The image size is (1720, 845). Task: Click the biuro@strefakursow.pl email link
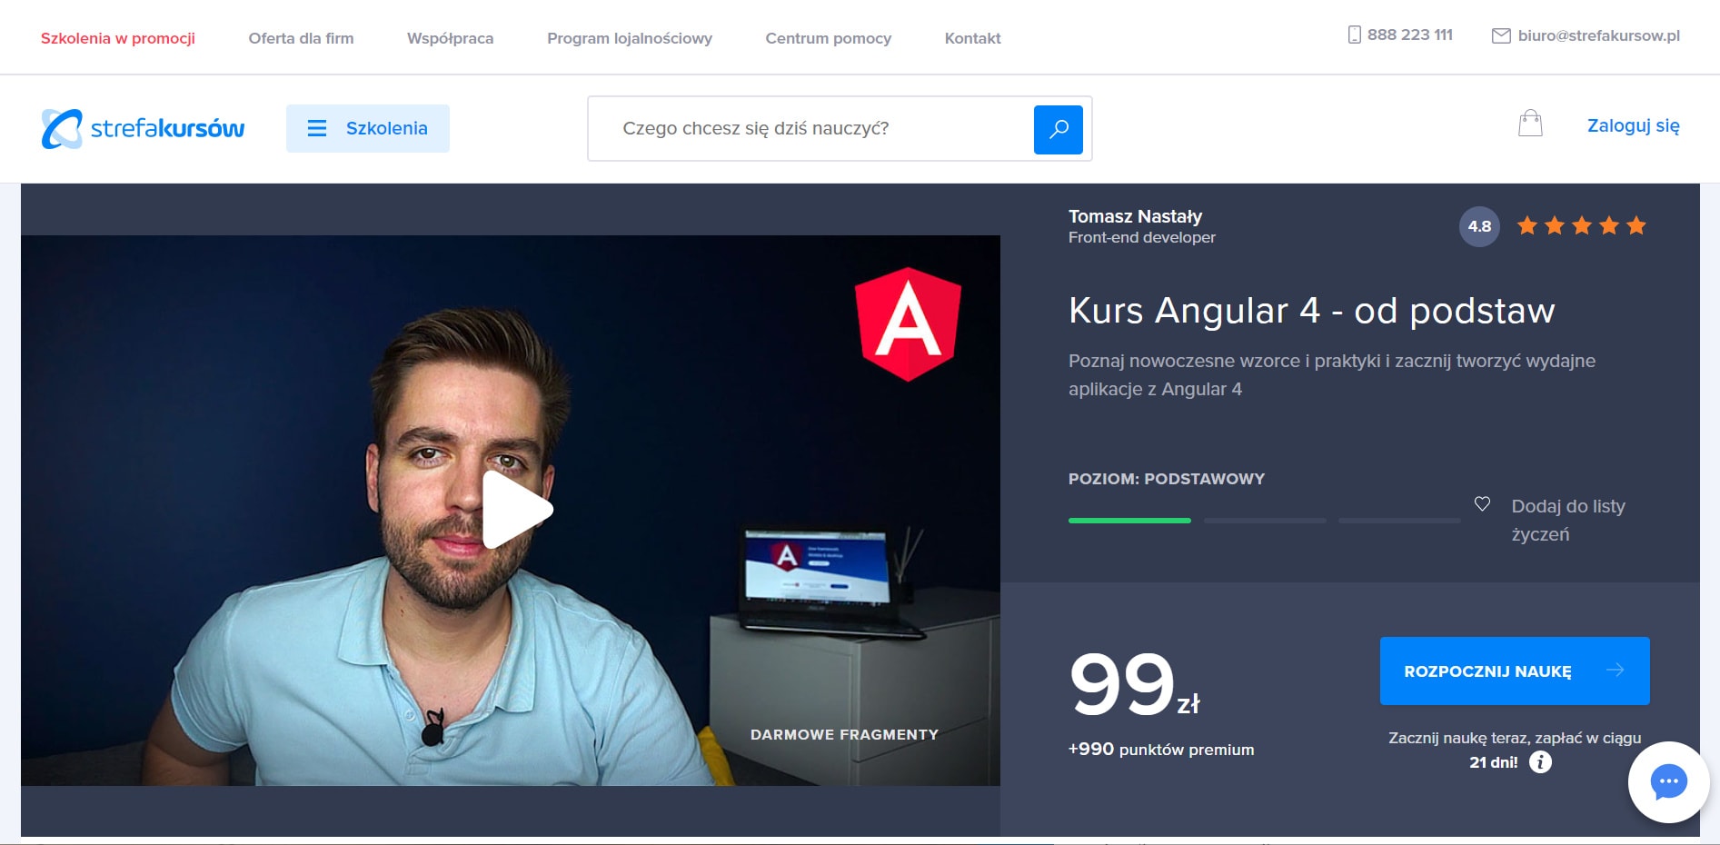click(x=1598, y=35)
